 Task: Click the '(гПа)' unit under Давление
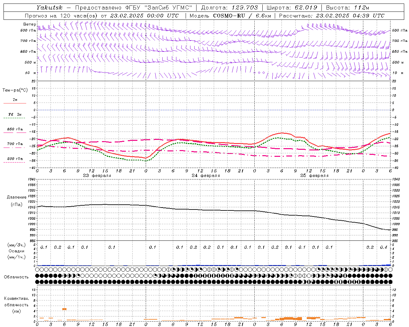click(x=17, y=204)
